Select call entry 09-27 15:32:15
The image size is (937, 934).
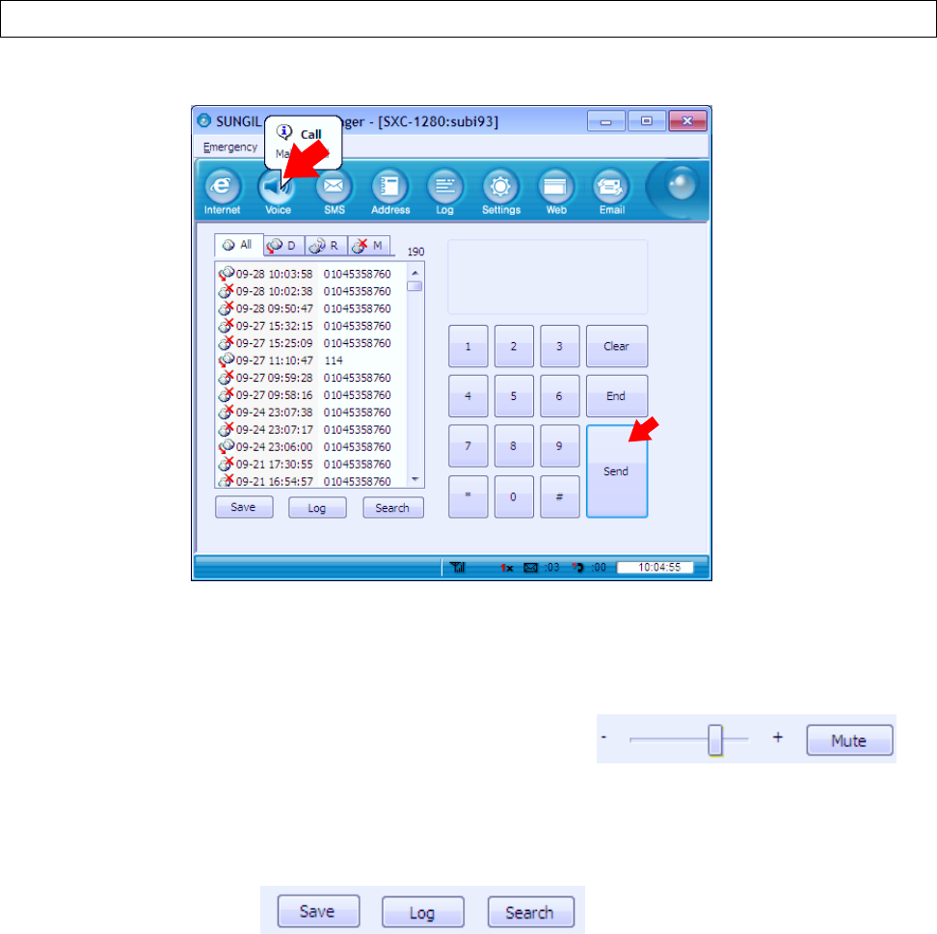pyautogui.click(x=310, y=326)
